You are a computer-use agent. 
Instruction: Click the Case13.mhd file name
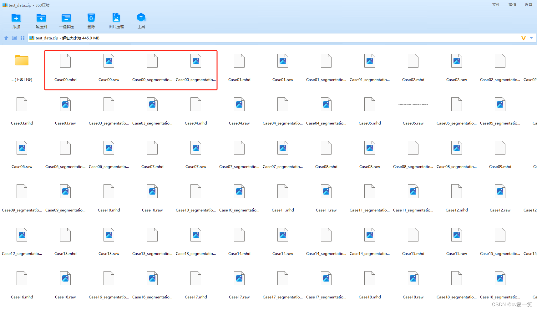click(x=65, y=254)
